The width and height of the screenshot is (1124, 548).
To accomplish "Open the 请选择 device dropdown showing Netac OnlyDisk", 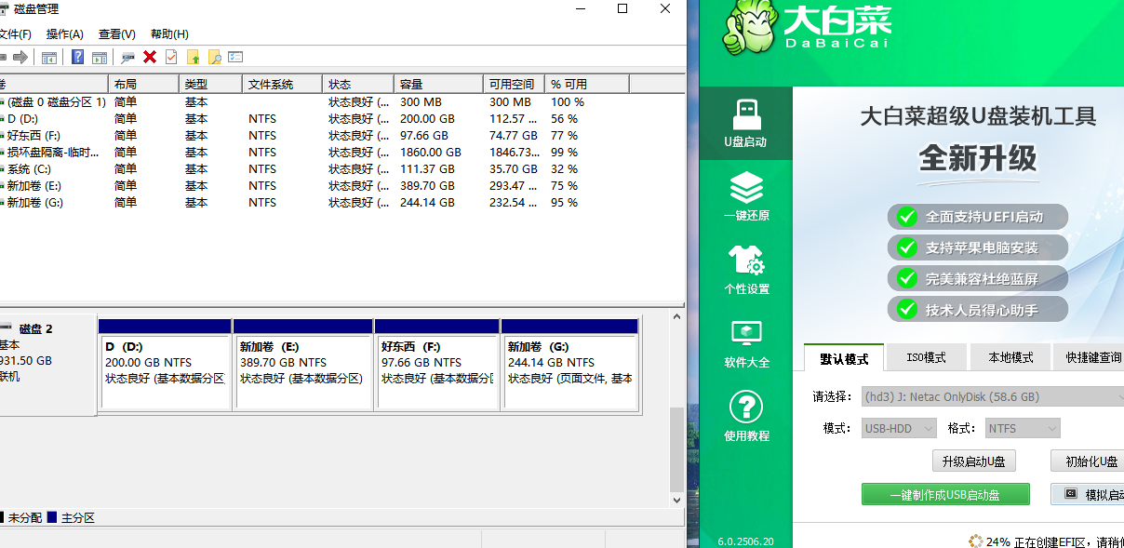I will tap(993, 396).
